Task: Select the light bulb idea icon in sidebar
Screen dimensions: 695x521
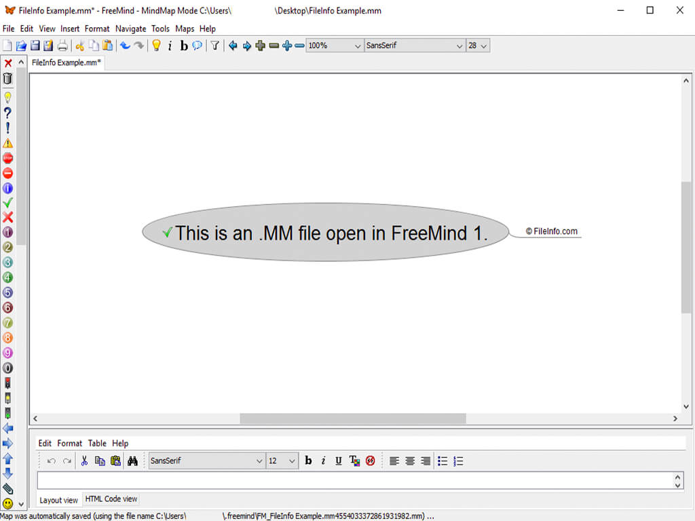Action: pos(7,98)
